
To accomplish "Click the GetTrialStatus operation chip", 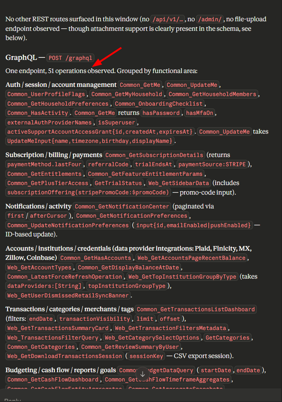I will pyautogui.click(x=118, y=183).
